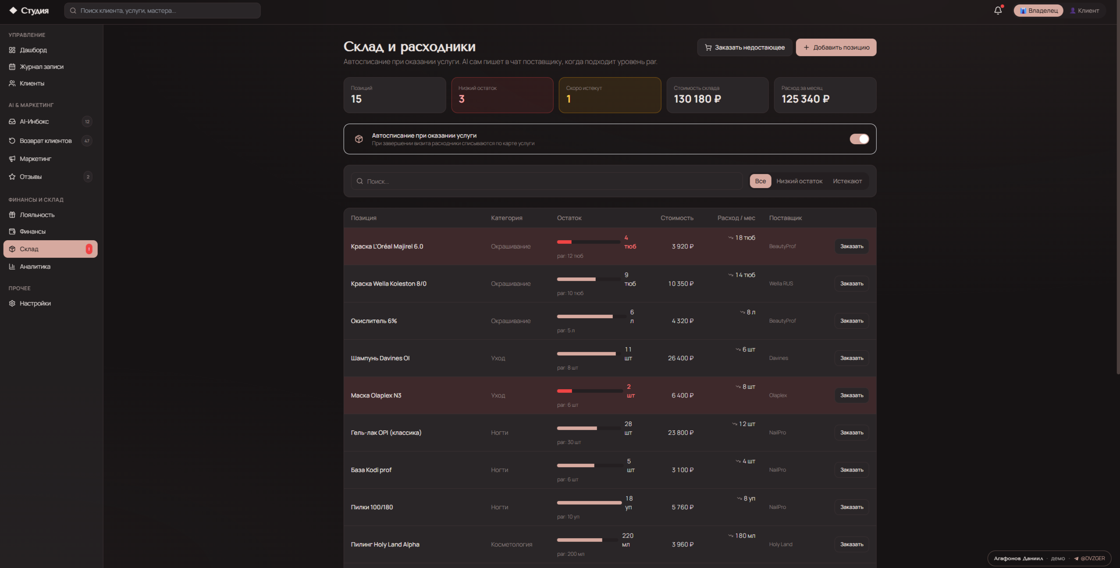Image resolution: width=1120 pixels, height=568 pixels.
Task: Click stock bar for Шампунь Davines OI
Action: point(589,354)
